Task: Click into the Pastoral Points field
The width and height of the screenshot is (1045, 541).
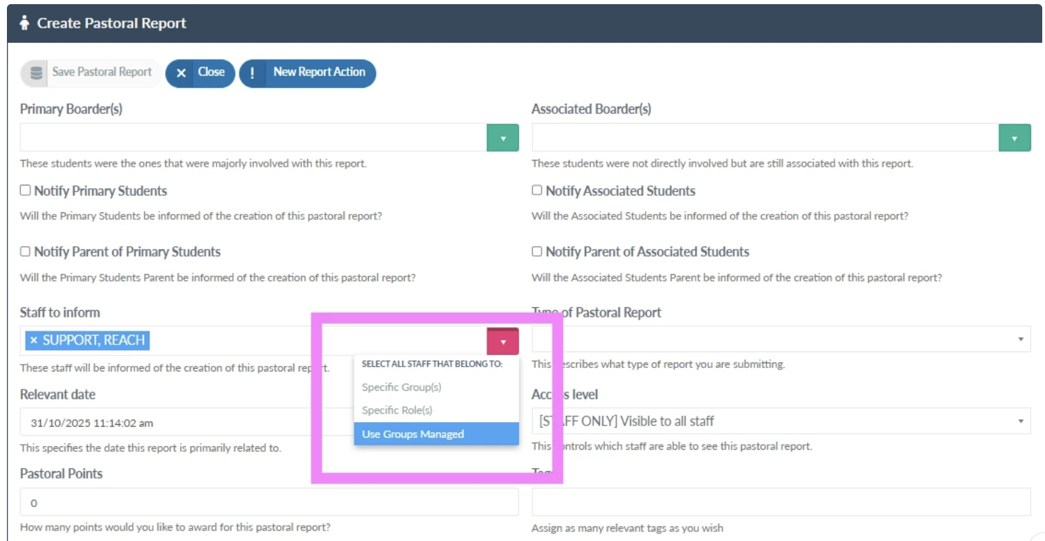Action: (x=269, y=502)
